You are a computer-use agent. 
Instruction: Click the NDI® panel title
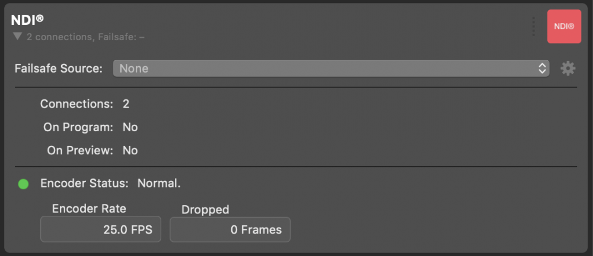point(27,20)
